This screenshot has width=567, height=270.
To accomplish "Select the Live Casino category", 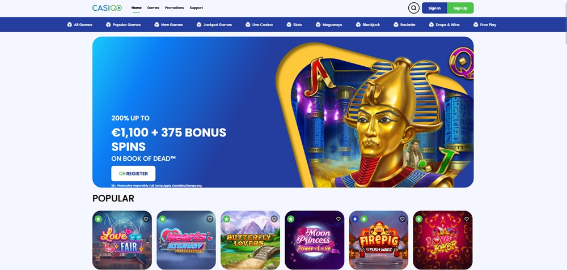I will 259,24.
